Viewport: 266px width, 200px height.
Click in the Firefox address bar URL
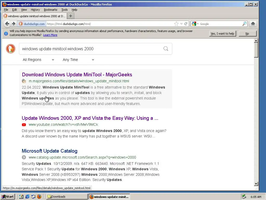tap(109, 24)
